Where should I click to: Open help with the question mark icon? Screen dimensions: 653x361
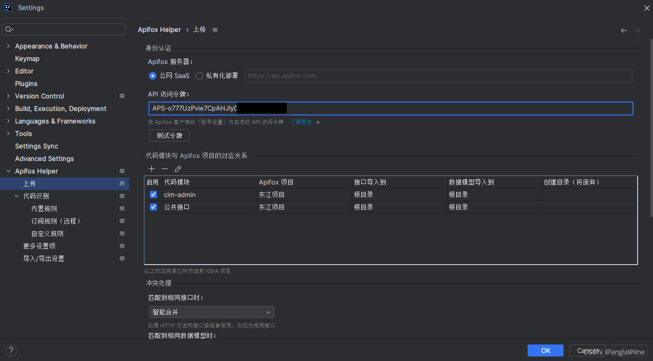tap(11, 350)
